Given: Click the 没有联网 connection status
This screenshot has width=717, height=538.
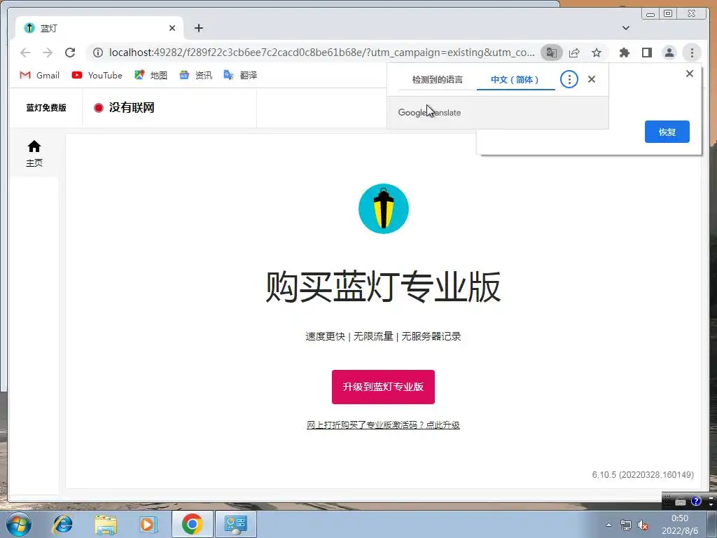Looking at the screenshot, I should pos(132,107).
